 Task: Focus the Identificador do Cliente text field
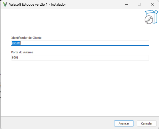(80, 43)
